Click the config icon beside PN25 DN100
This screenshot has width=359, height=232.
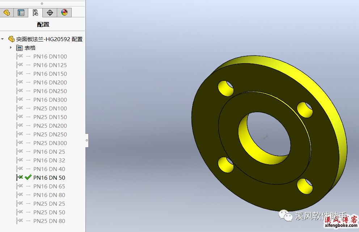tap(20, 108)
